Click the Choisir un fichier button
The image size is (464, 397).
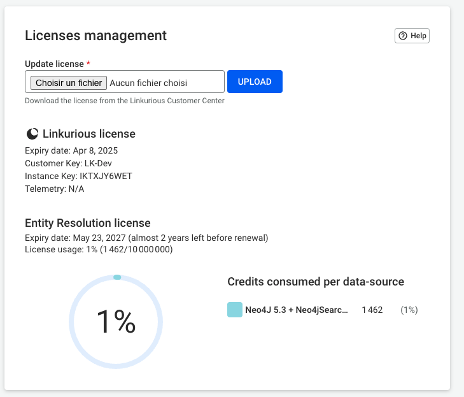point(69,83)
